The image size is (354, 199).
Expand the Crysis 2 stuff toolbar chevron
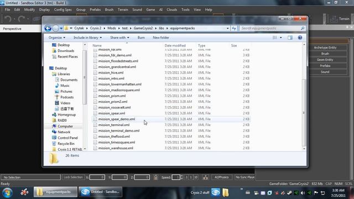[242, 189]
